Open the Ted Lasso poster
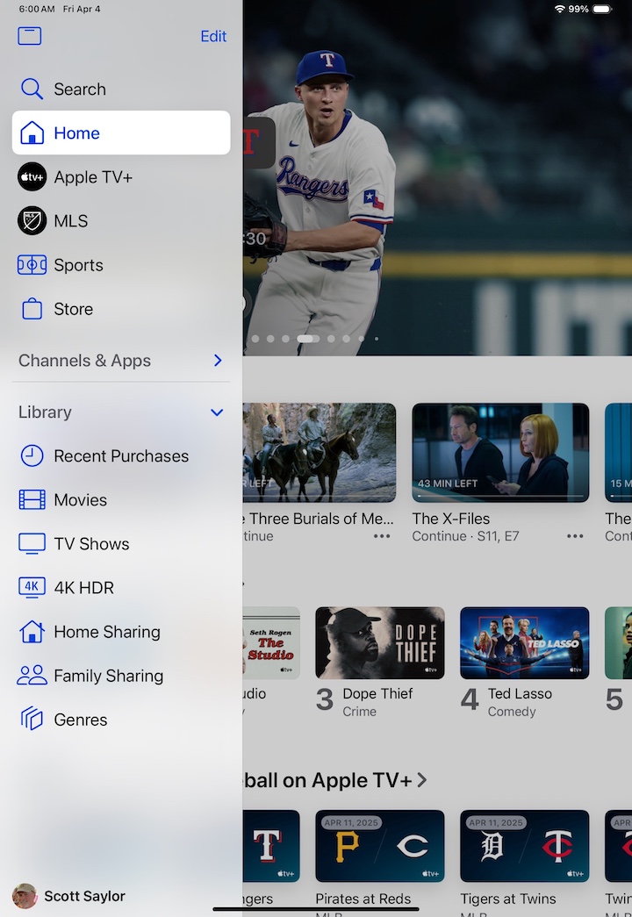 click(x=524, y=642)
